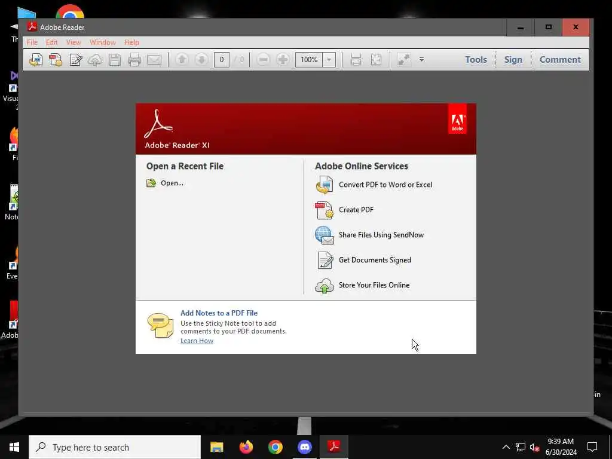Click the muted volume tray icon
Image resolution: width=612 pixels, height=459 pixels.
point(534,447)
